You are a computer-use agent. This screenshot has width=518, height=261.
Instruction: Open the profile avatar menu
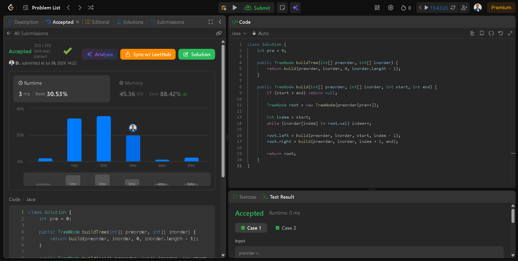478,8
